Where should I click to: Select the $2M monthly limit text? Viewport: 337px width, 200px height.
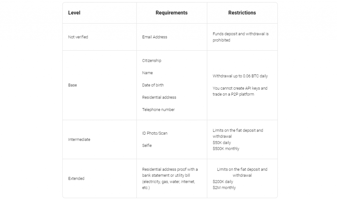click(x=224, y=188)
